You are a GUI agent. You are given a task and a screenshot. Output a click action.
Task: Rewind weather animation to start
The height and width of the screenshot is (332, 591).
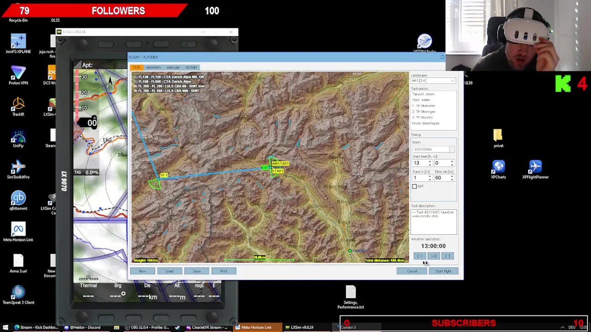419,256
